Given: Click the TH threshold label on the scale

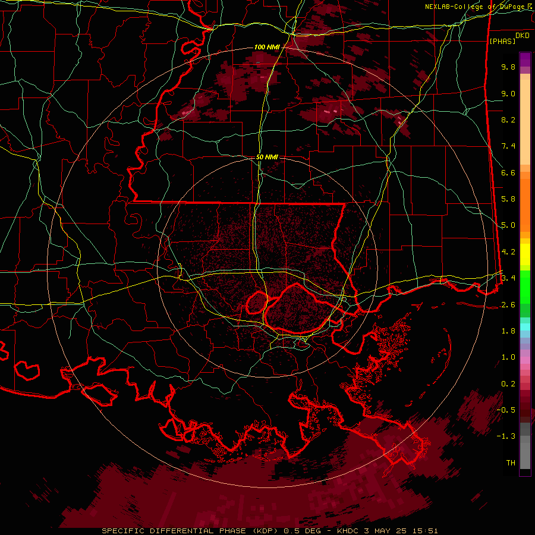Looking at the screenshot, I should tap(511, 463).
